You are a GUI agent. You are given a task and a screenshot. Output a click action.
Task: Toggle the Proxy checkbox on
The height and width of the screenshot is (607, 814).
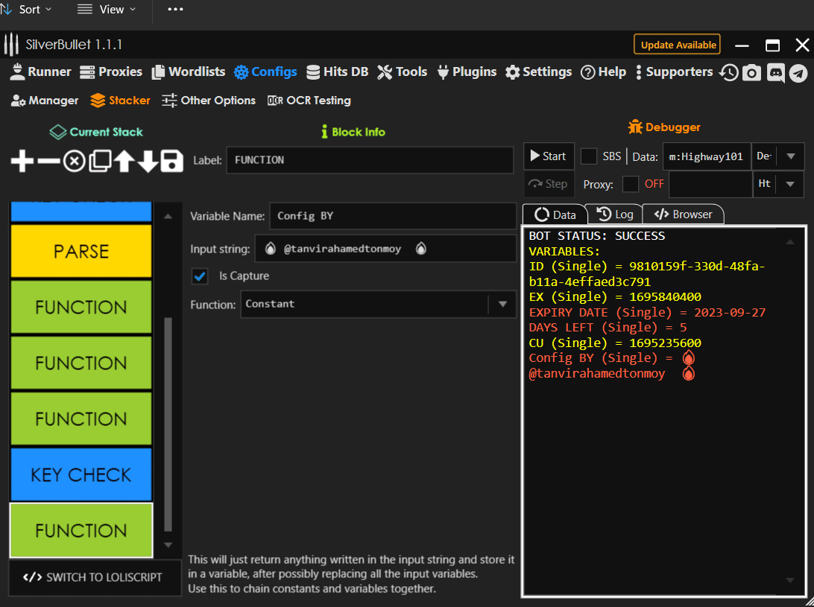[x=631, y=184]
